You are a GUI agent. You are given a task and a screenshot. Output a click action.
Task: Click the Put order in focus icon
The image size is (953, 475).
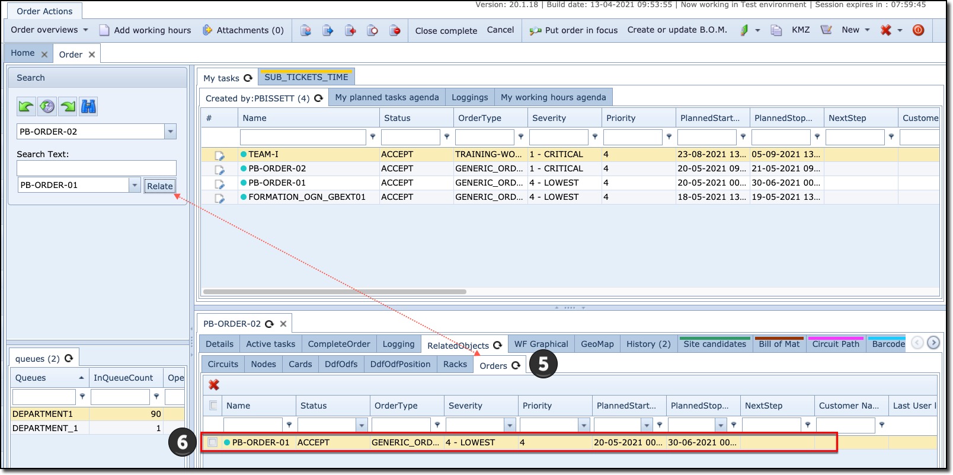535,30
